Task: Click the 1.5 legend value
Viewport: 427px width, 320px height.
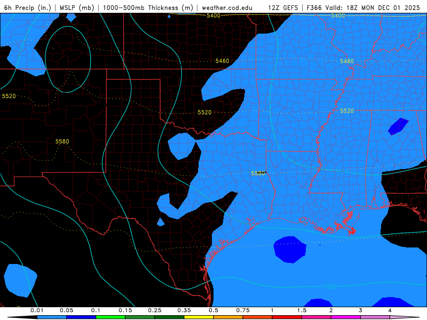Action: tap(302, 310)
